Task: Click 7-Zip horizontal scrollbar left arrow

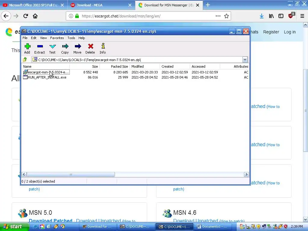Action: pos(24,174)
